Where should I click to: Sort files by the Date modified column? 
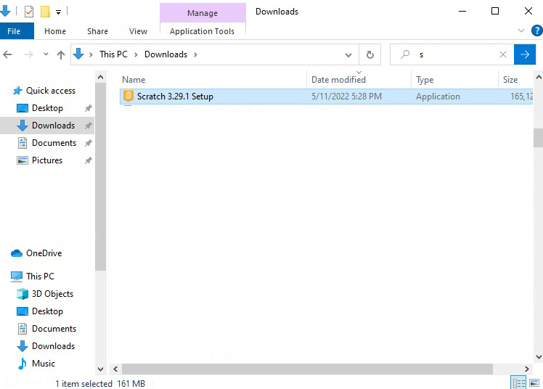[x=338, y=80]
